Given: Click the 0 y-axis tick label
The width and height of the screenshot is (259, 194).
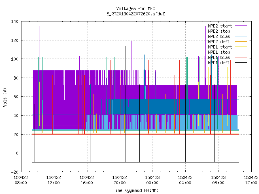Looking at the screenshot, I should [x=17, y=153].
